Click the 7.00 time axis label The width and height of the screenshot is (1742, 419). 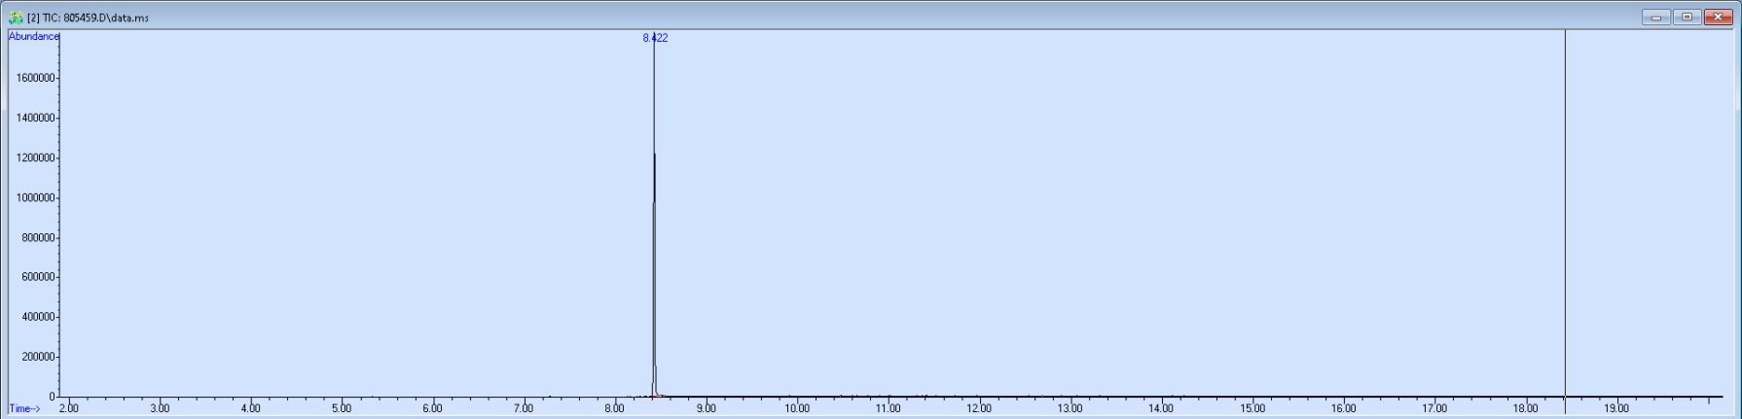tap(524, 408)
